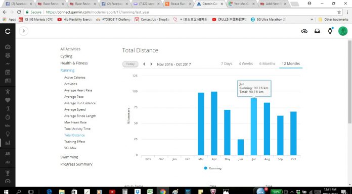Viewport: 352px width, 194px height.
Task: Open the heart health icon in sidebar
Action: click(x=8, y=100)
